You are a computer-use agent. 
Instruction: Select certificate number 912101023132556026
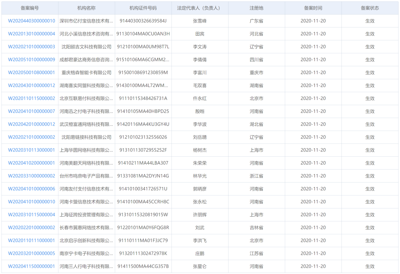point(143,137)
